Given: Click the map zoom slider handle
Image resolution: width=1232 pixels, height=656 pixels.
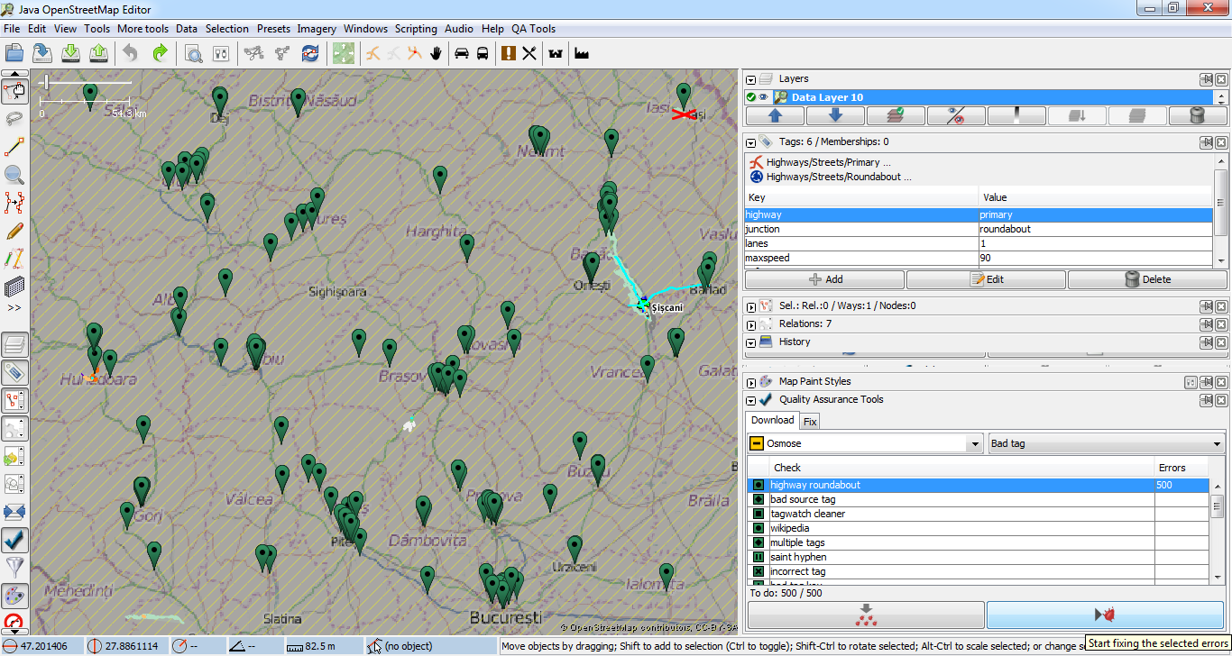Looking at the screenshot, I should coord(45,83).
